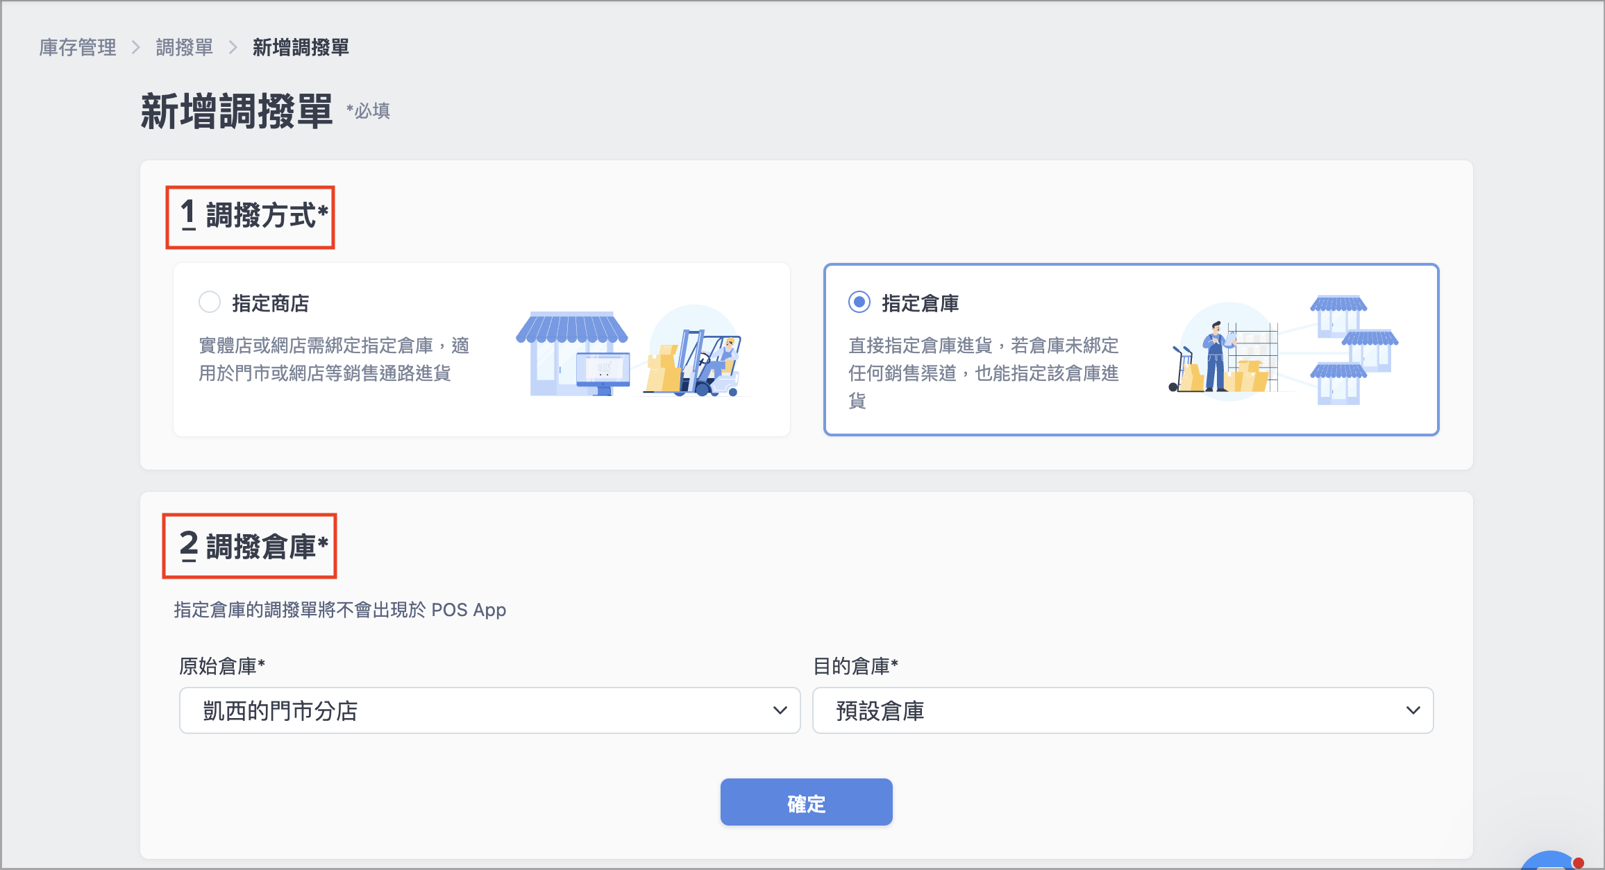
Task: Click the POS App notice text
Action: pos(340,610)
